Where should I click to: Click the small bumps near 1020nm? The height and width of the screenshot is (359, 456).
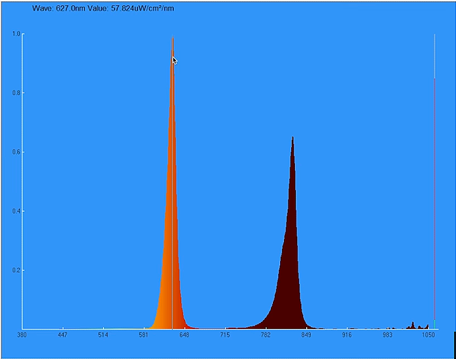click(418, 326)
